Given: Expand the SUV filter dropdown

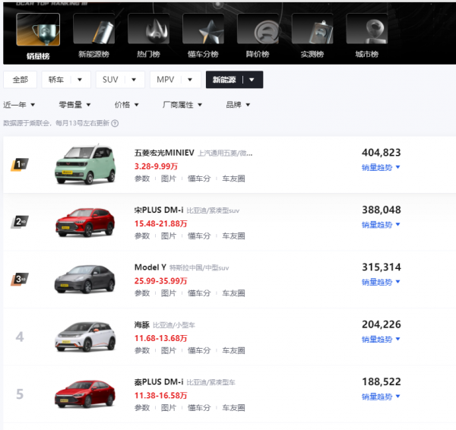Looking at the screenshot, I should [x=120, y=80].
